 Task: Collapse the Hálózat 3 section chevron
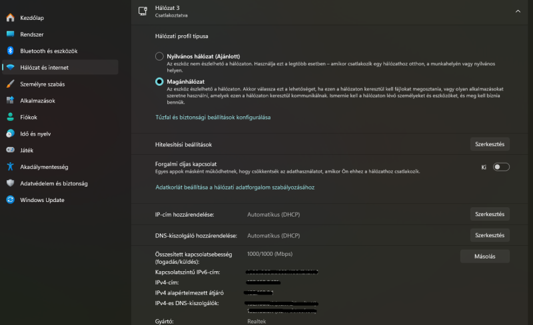(518, 11)
